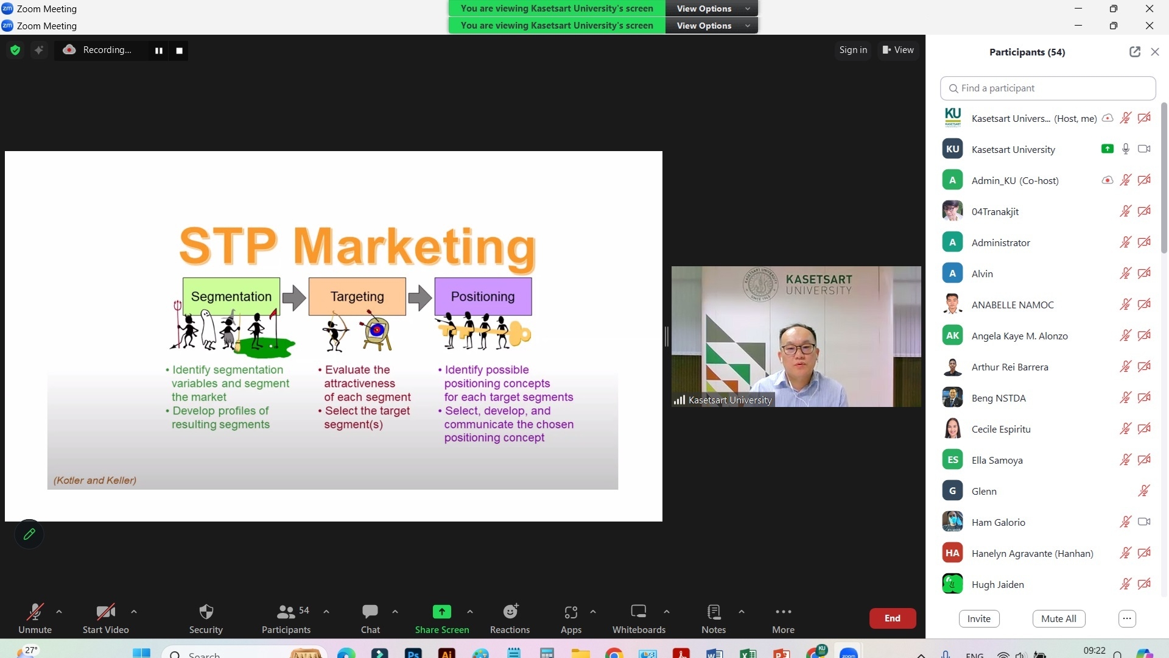Open the first View Options dropdown
The image size is (1169, 658).
click(712, 9)
